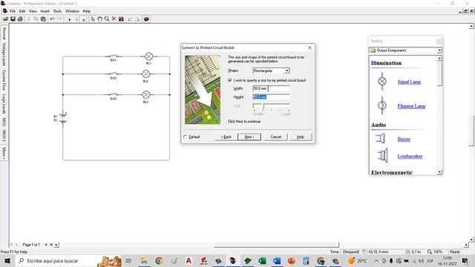Click the Loudspeaker symbol in Gallery

pyautogui.click(x=382, y=155)
